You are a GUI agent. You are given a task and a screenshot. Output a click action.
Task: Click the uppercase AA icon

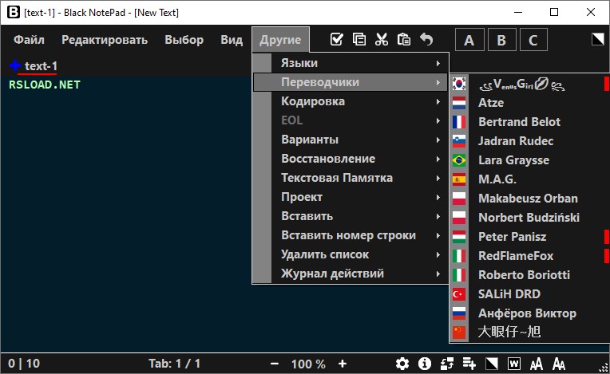pos(537,364)
